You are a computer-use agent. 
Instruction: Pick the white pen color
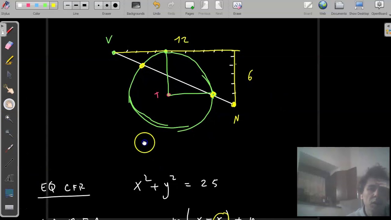click(x=20, y=5)
